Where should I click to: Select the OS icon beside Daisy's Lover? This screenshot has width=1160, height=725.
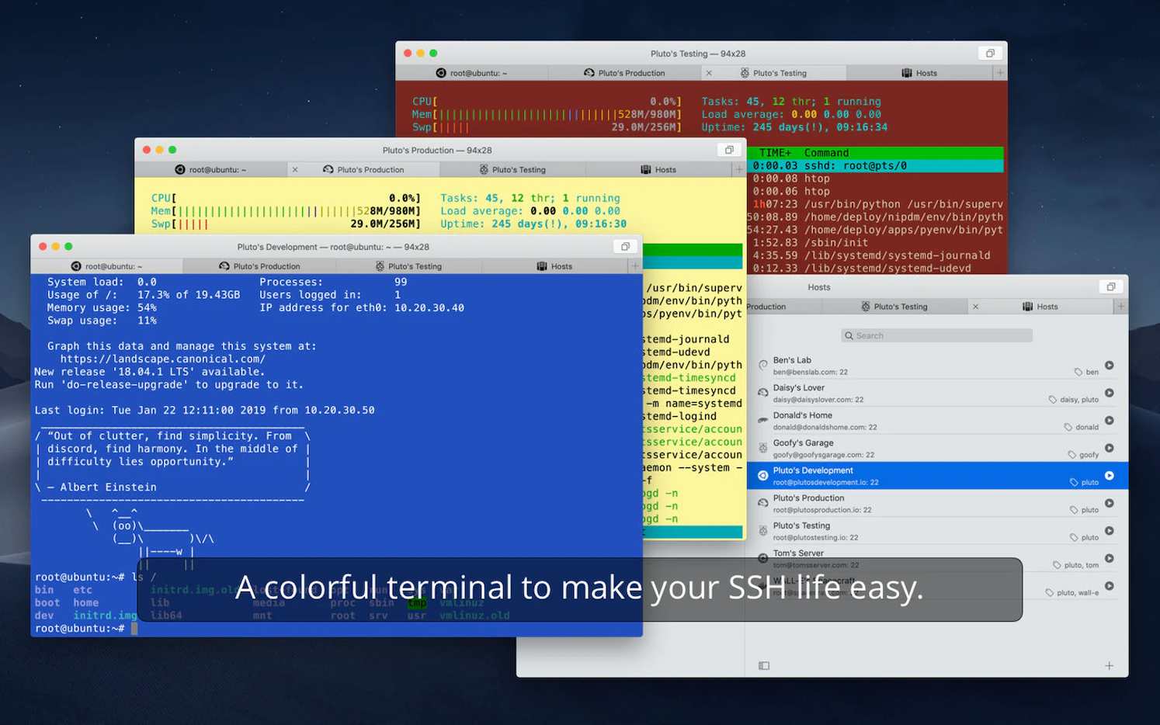pos(763,392)
